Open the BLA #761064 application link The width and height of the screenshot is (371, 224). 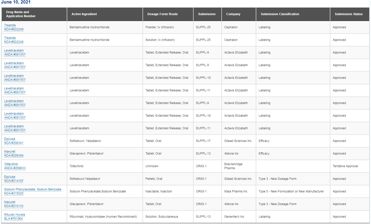click(13, 219)
